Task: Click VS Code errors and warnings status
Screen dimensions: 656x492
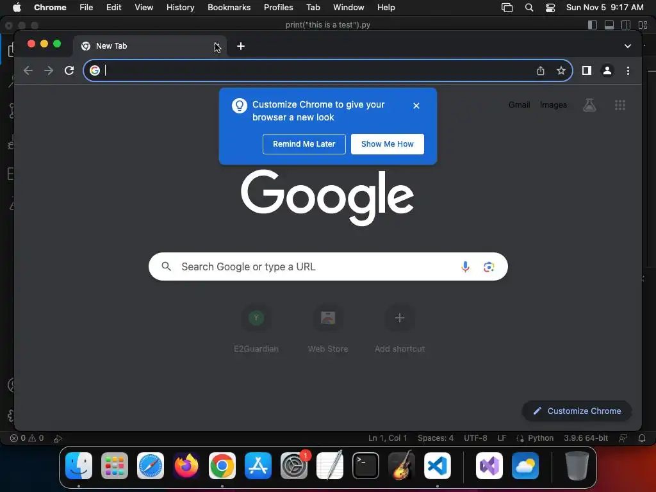Action: tap(27, 438)
